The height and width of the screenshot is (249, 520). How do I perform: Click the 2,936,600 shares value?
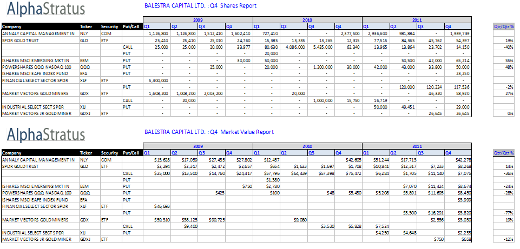[376, 33]
